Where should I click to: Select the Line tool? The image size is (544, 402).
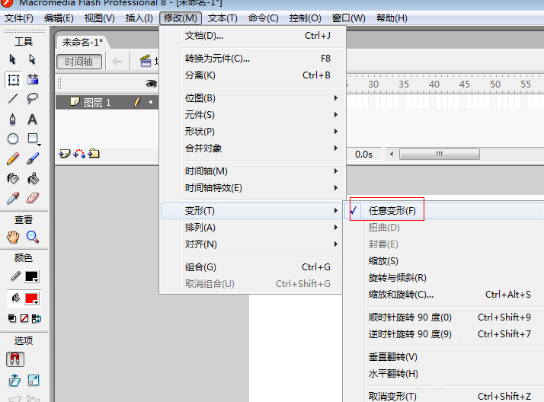pos(13,99)
